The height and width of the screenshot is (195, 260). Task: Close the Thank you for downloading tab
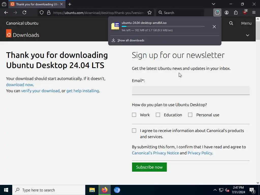tap(61, 4)
